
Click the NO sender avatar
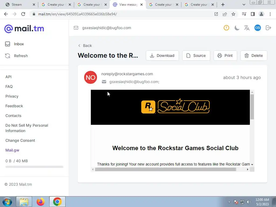[x=91, y=77]
